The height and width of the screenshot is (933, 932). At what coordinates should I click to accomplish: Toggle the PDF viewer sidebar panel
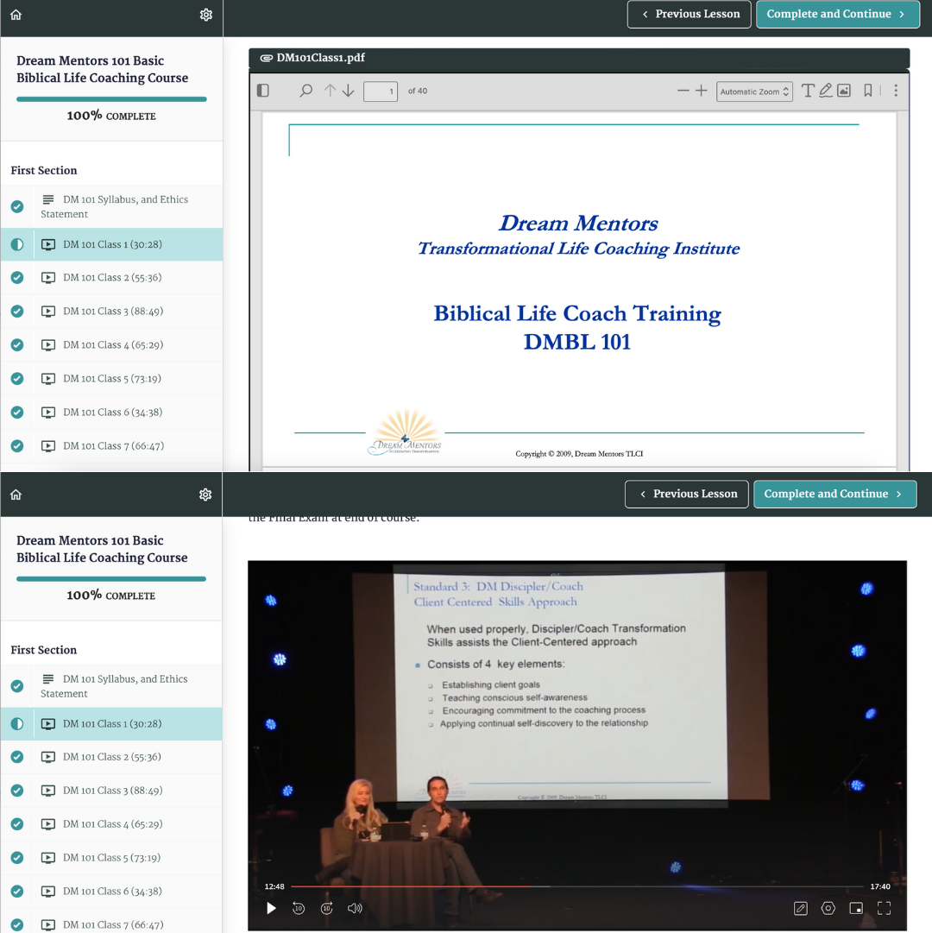(263, 91)
